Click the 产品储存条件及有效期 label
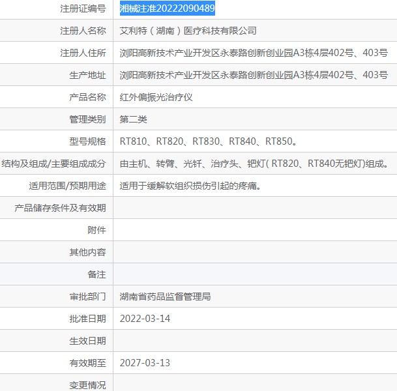Viewport: 397px width, 391px height. (60, 208)
